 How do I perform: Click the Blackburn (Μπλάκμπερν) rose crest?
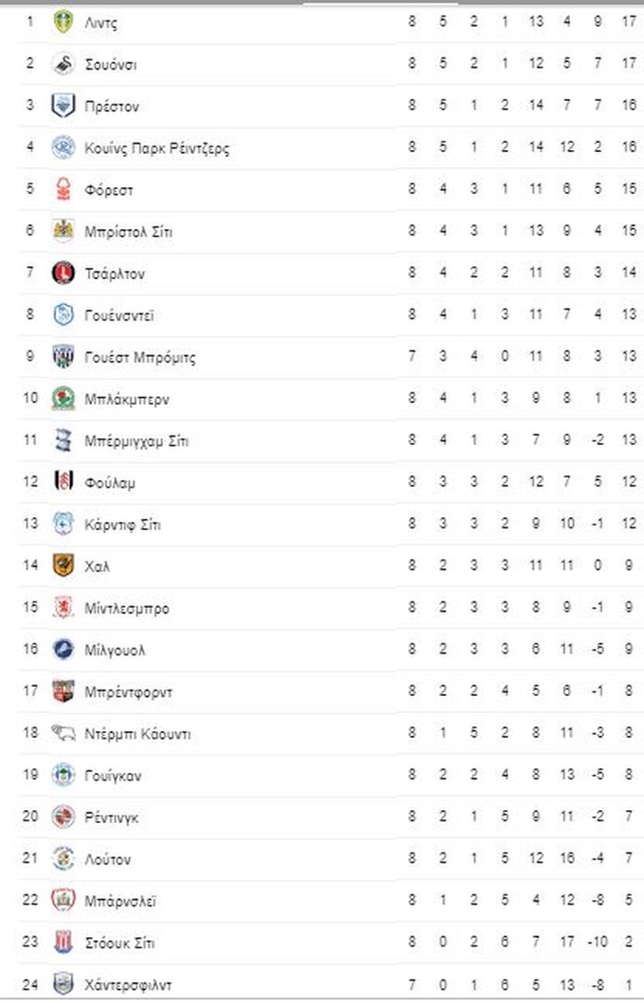click(63, 399)
